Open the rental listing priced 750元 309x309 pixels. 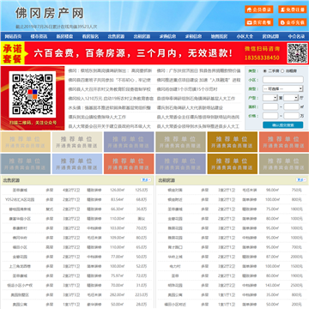tap(233, 190)
